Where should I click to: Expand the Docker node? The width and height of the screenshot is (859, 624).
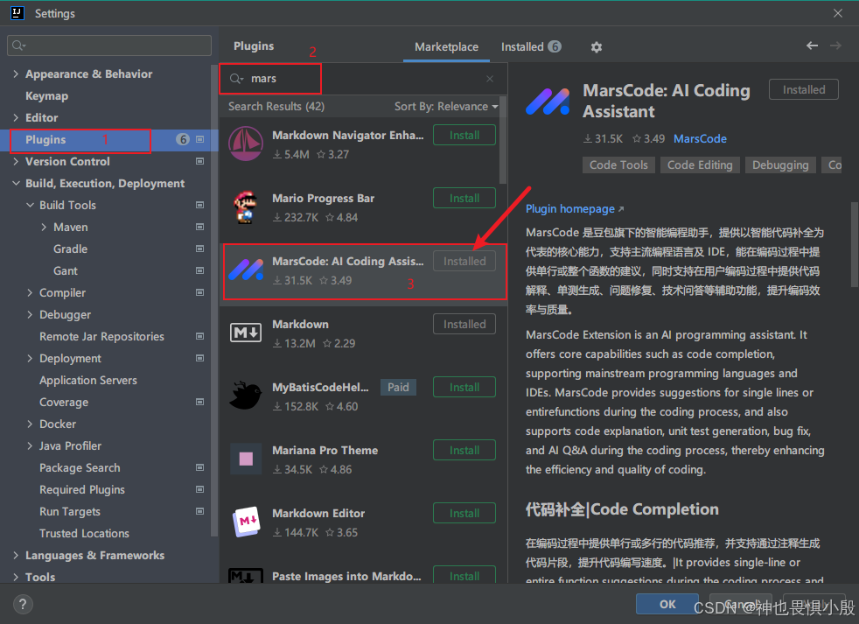(30, 424)
